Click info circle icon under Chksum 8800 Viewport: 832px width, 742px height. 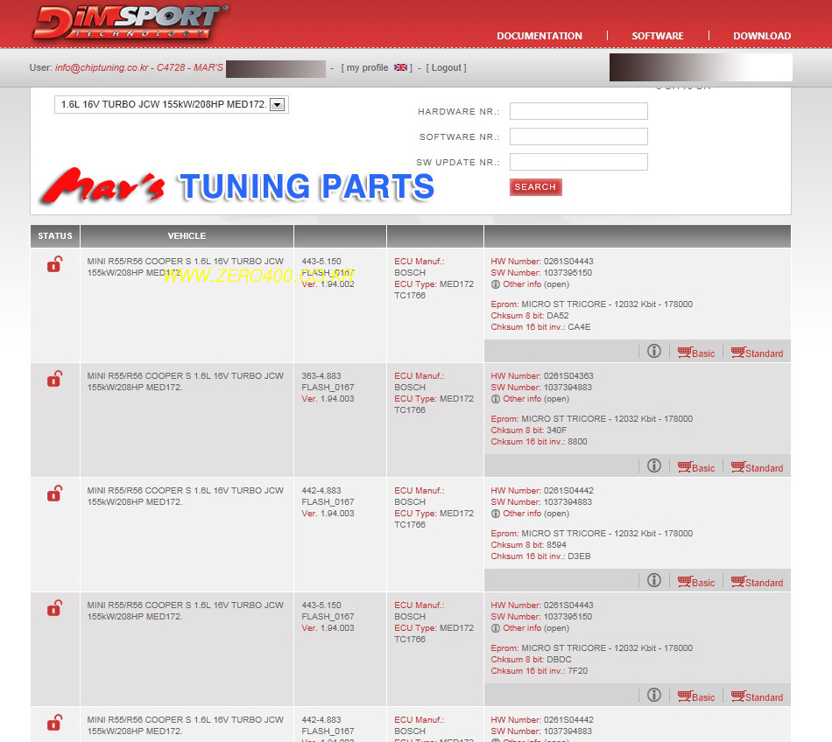coord(654,465)
